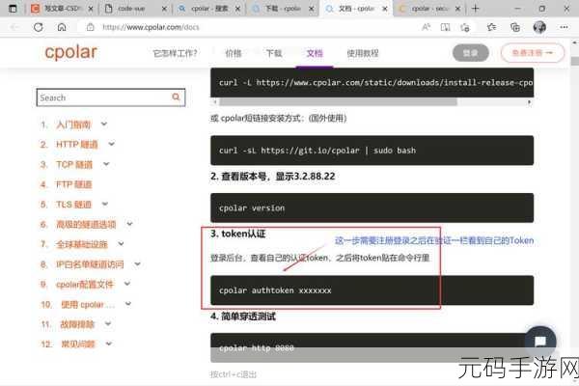
Task: Click the gray login button
Action: 471,53
